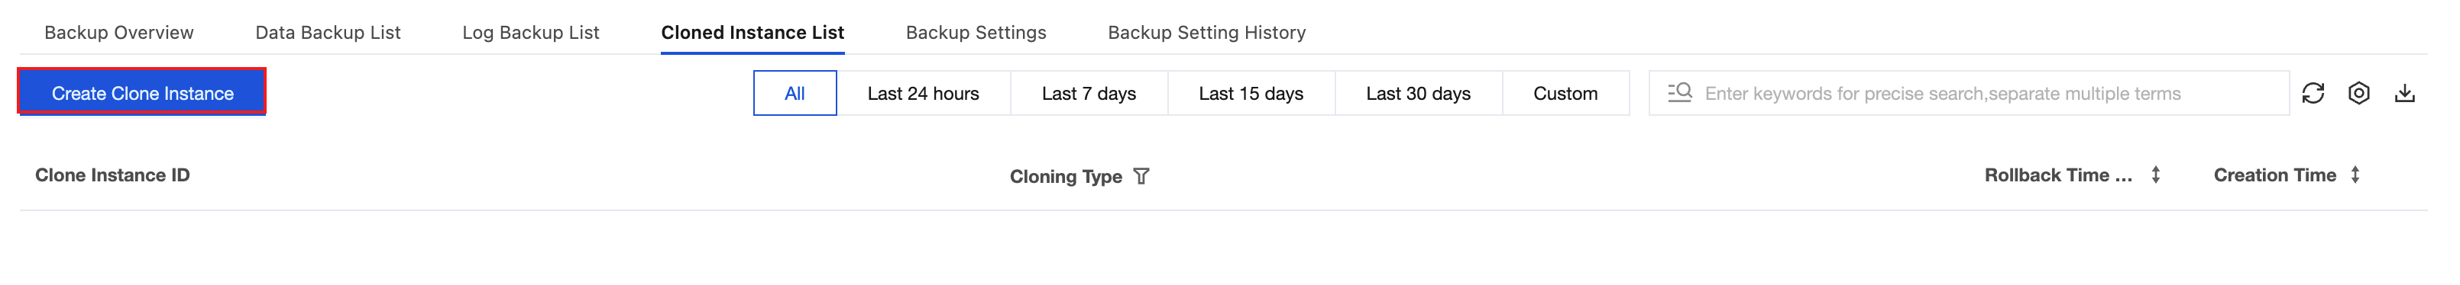This screenshot has height=285, width=2460.
Task: Click the Create Clone Instance button
Action: tap(142, 92)
